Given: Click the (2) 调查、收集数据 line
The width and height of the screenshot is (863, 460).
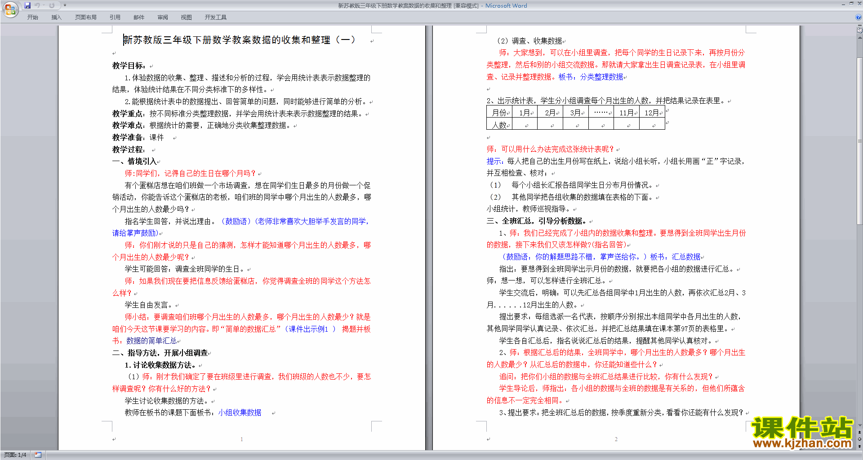Looking at the screenshot, I should [x=530, y=41].
